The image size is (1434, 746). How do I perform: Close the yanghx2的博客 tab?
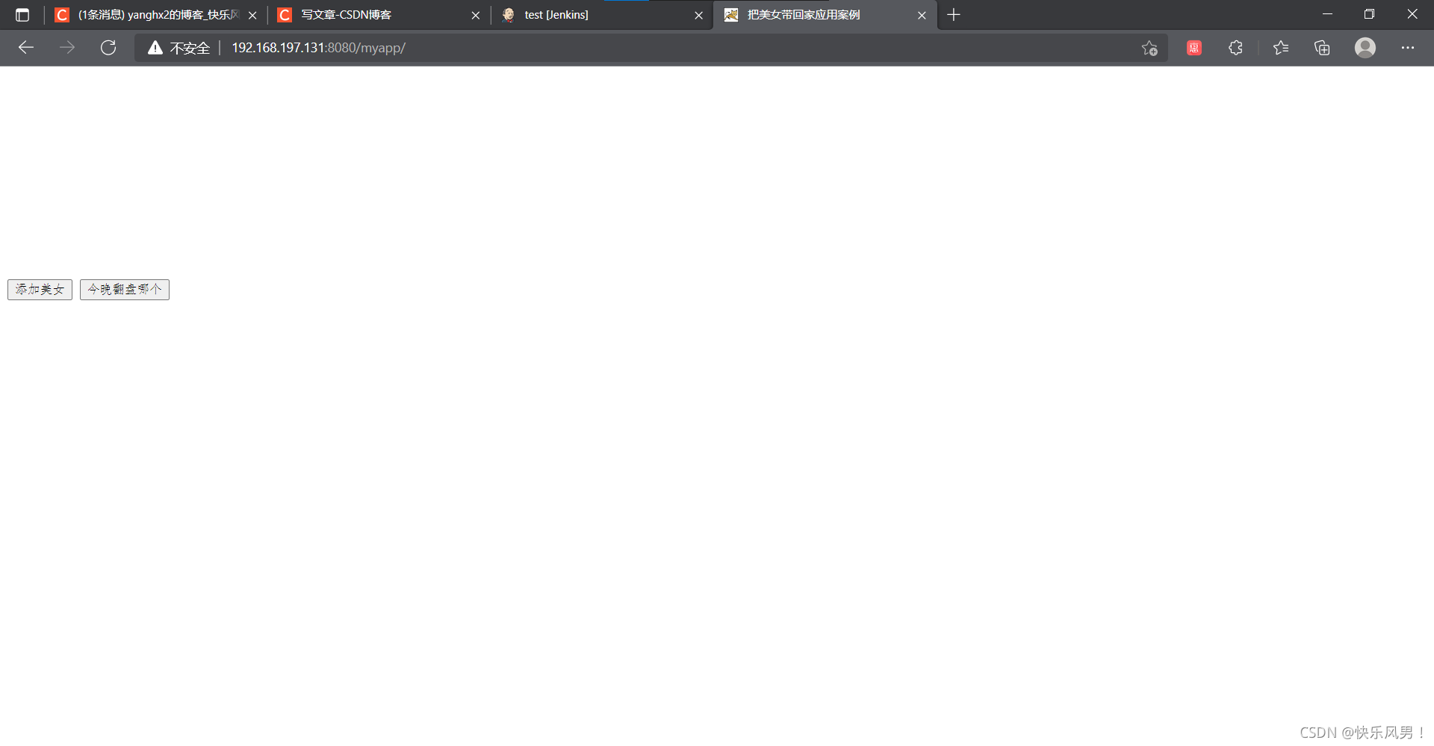coord(252,15)
